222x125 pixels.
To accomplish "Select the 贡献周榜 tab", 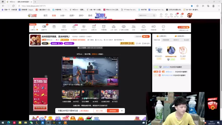I will click(166, 40).
